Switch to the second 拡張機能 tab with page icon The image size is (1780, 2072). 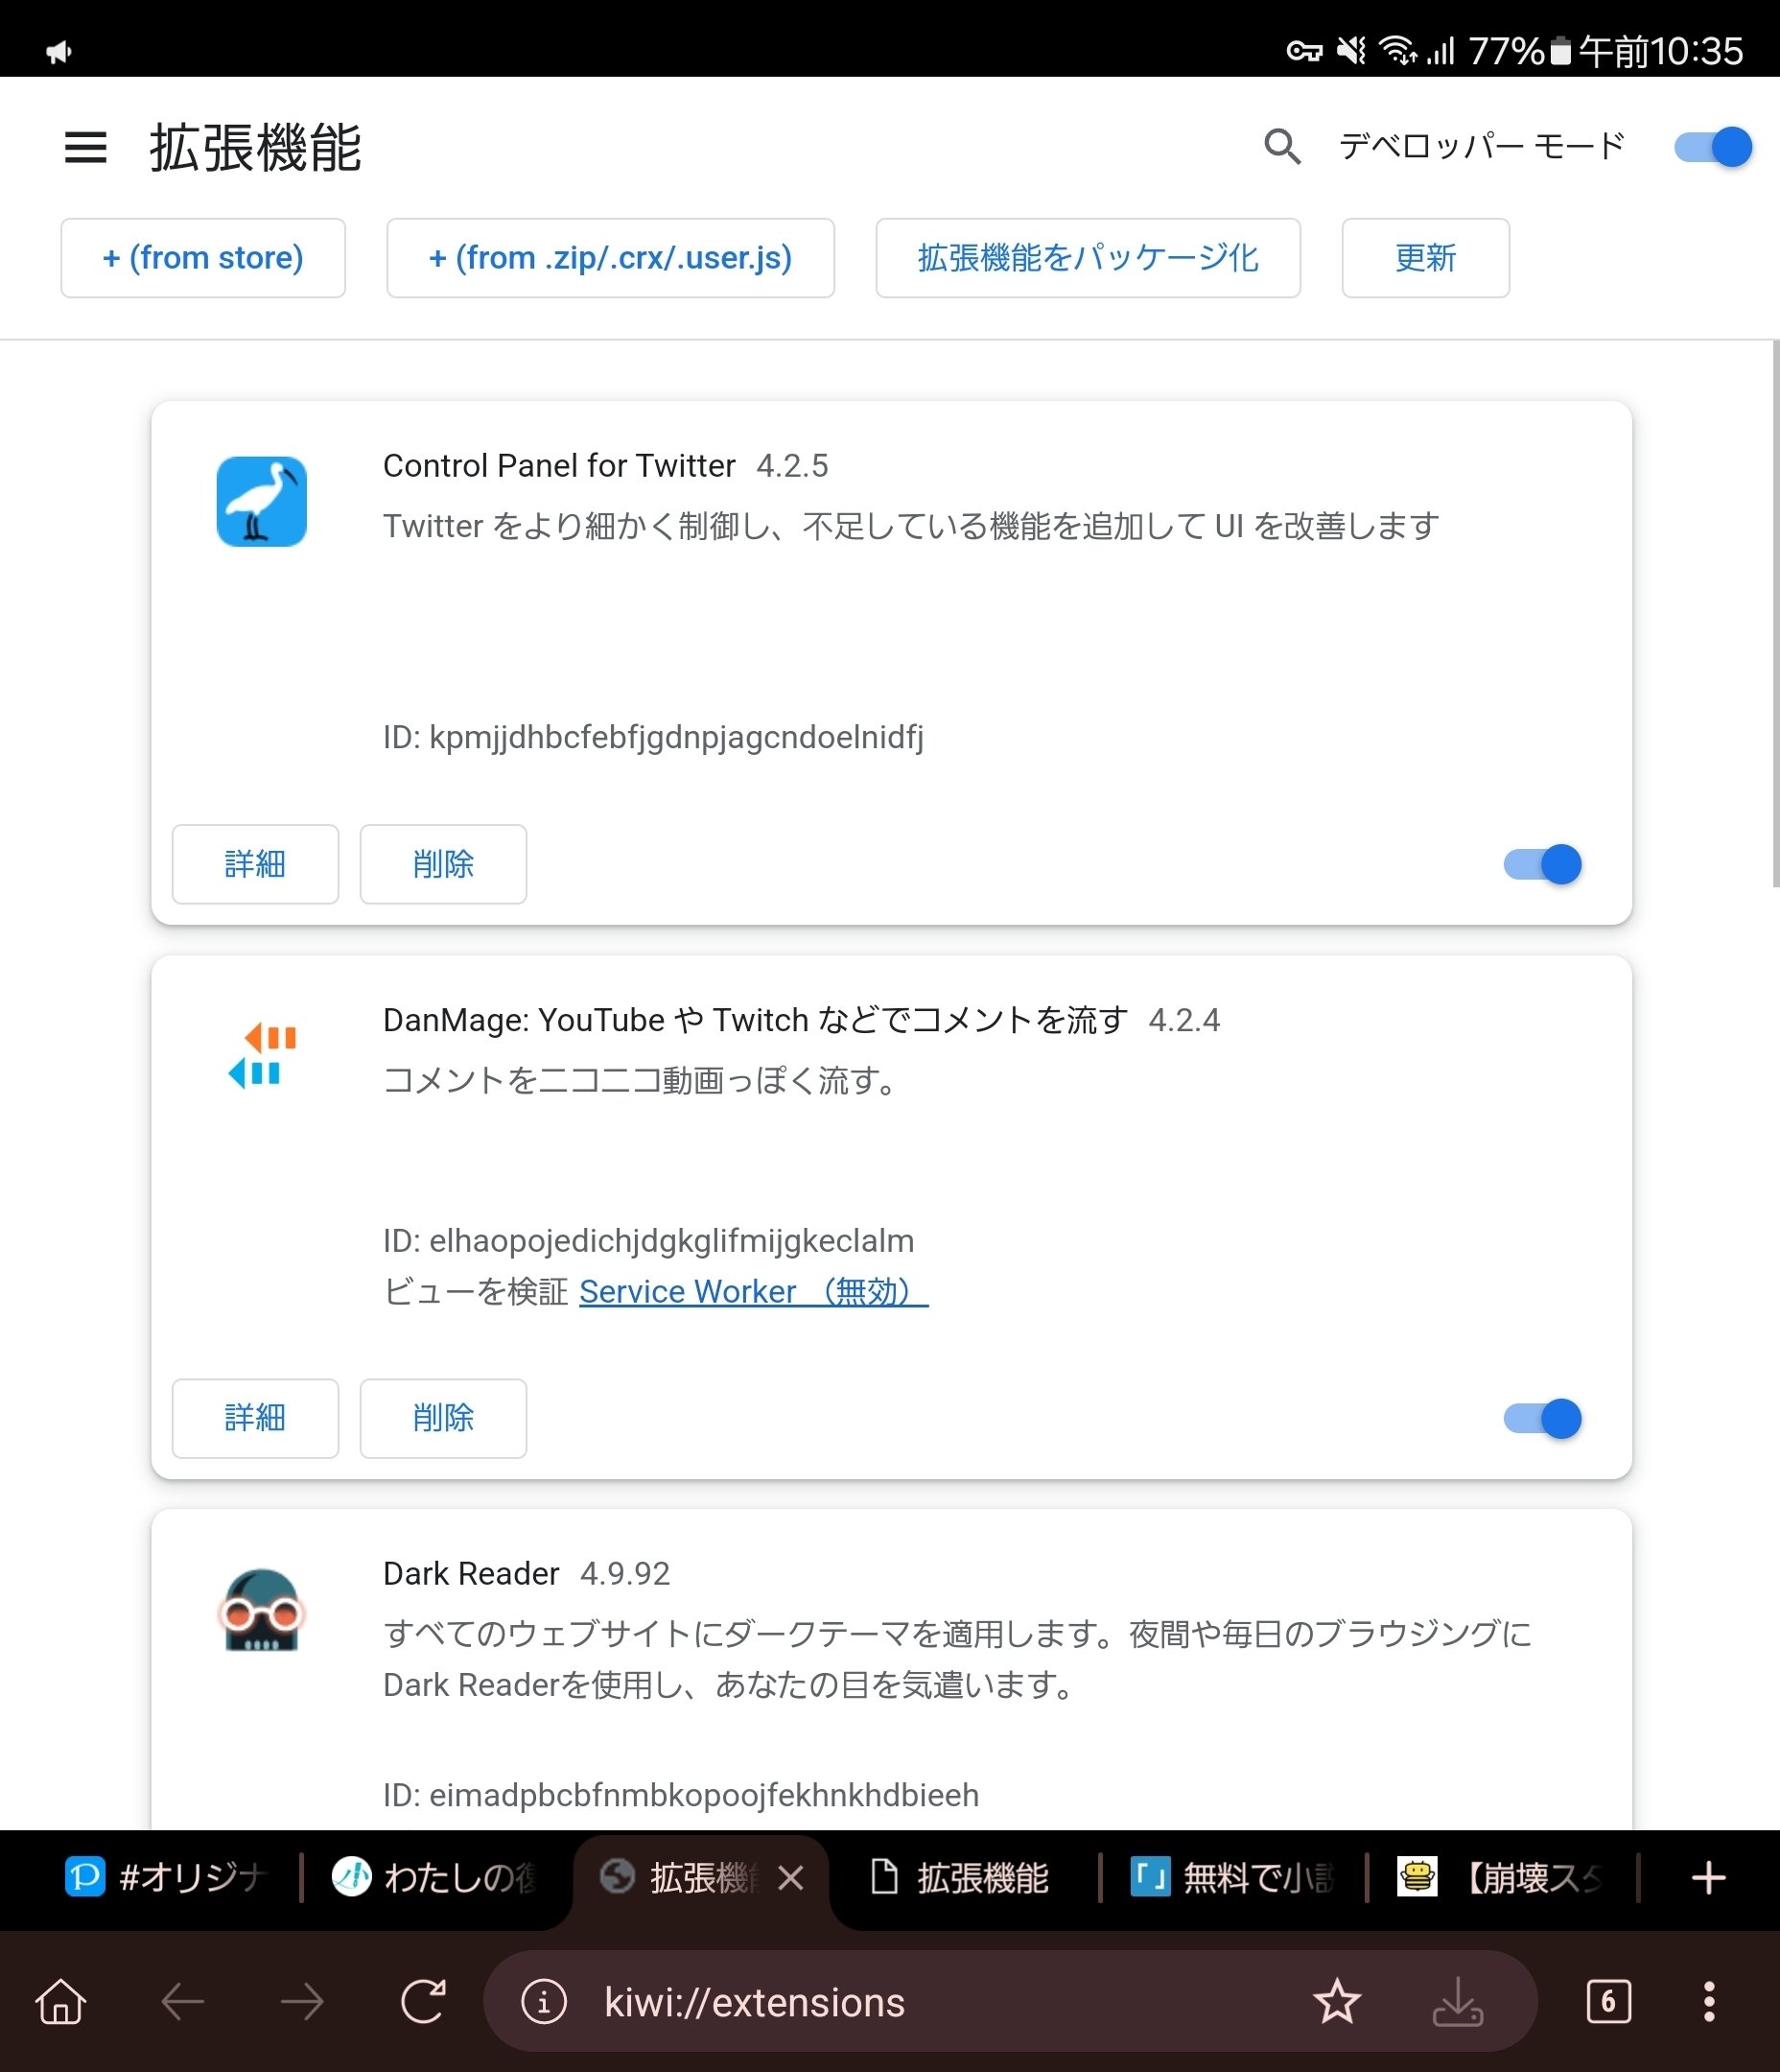(960, 1877)
